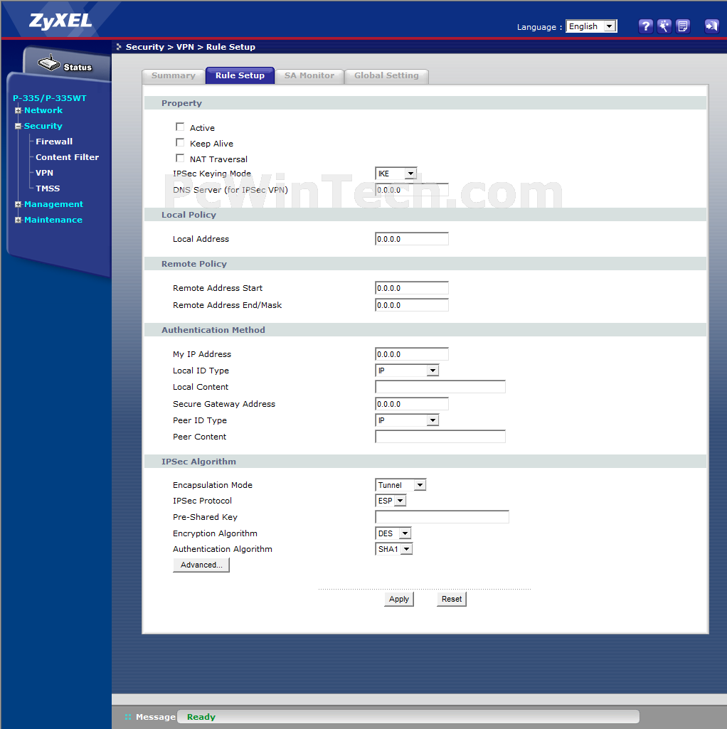Screen dimensions: 727x729
Task: Open the Peer ID Type dropdown
Action: click(x=407, y=420)
